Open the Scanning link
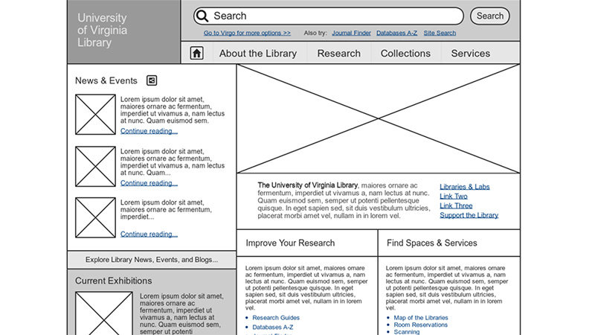Screen dimensions: 595x335 [x=407, y=332]
